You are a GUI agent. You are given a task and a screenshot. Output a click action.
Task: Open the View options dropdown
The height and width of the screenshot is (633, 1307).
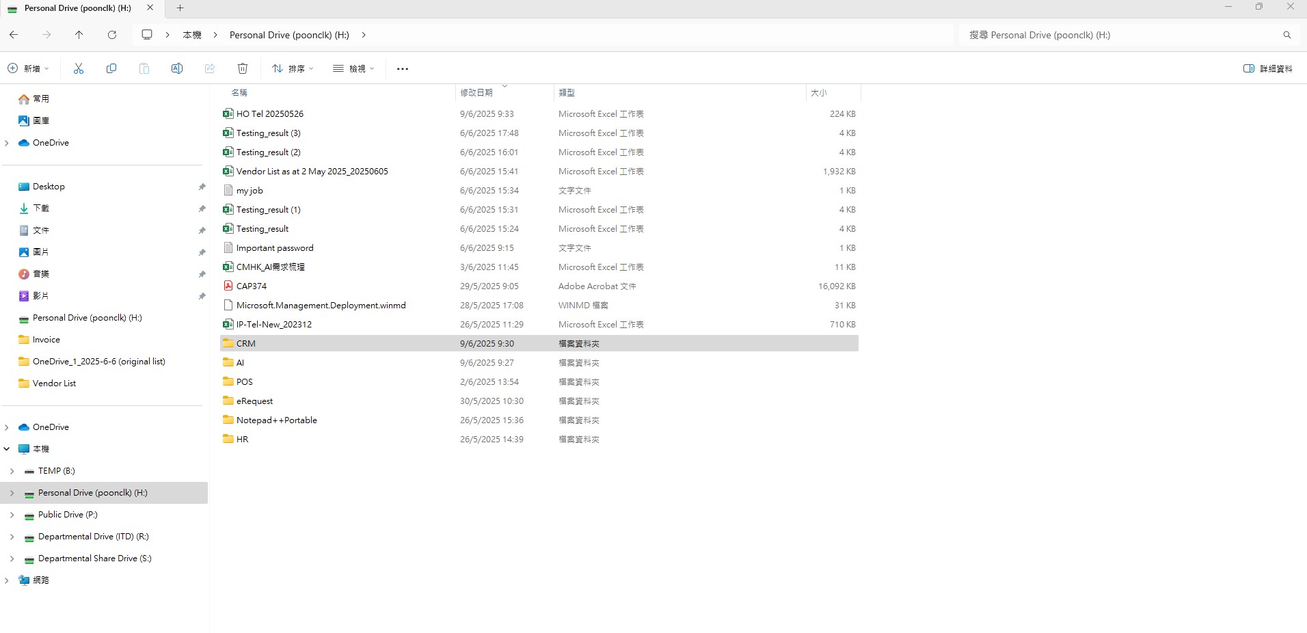[x=353, y=68]
